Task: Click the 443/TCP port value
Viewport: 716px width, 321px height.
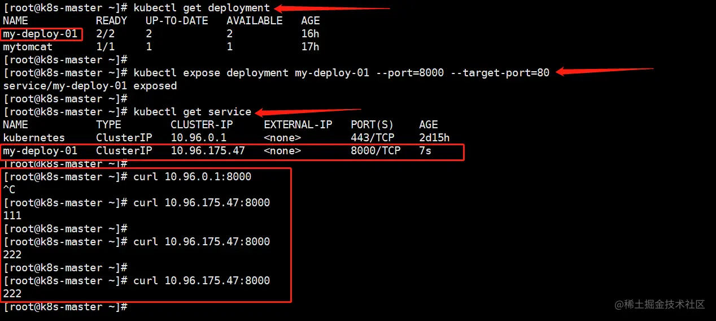Action: [x=372, y=138]
